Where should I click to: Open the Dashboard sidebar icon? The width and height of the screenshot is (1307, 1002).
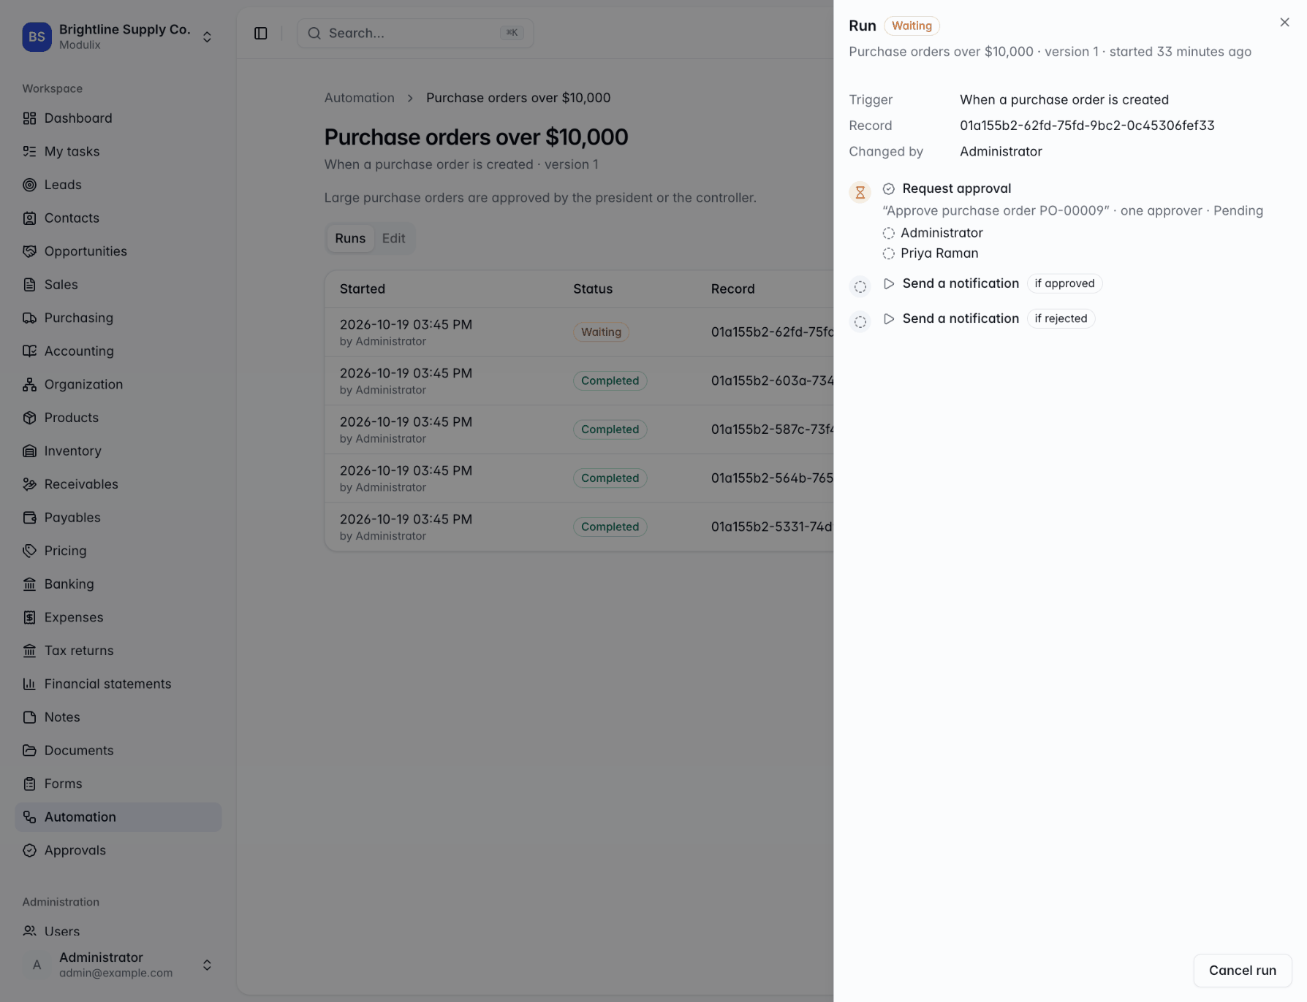click(29, 118)
